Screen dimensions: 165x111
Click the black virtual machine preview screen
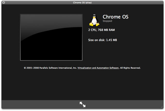click(x=51, y=37)
